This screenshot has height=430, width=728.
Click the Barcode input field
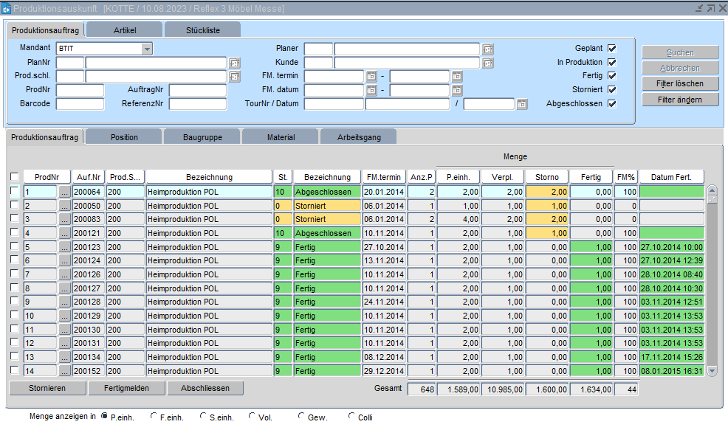[x=80, y=104]
